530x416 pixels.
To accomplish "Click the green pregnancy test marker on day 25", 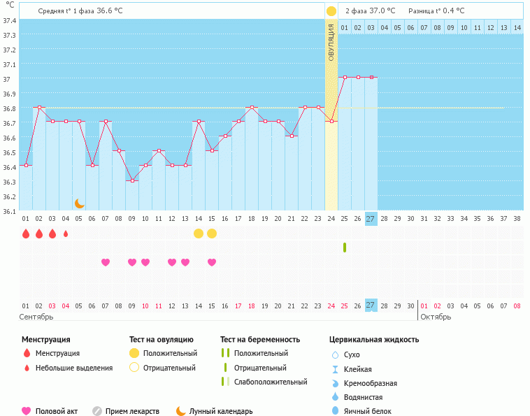I will pos(345,248).
